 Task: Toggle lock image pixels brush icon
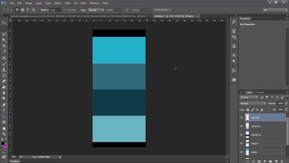click(x=252, y=110)
